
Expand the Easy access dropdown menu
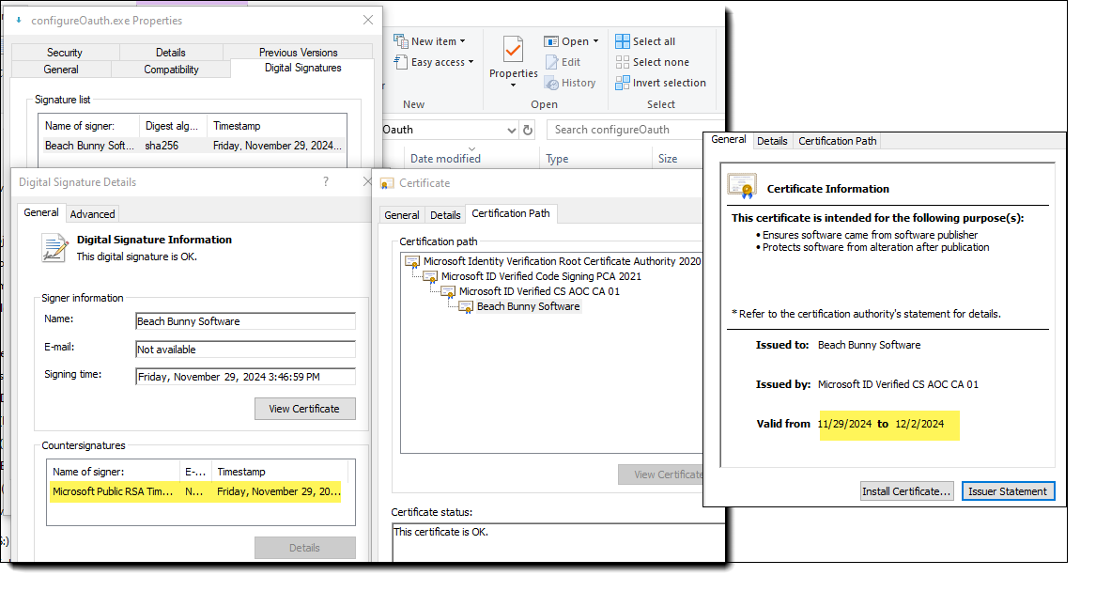[x=441, y=62]
